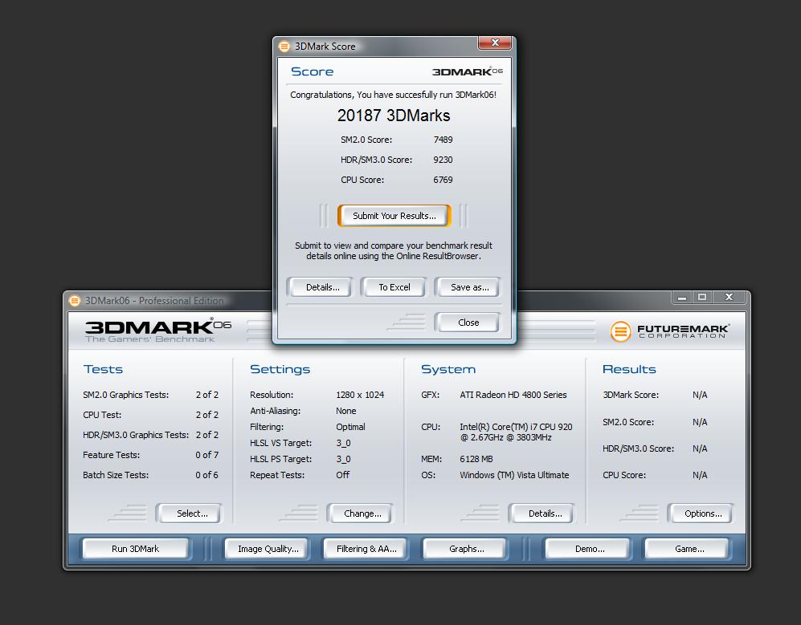The width and height of the screenshot is (801, 625).
Task: Close the 3DMark06 main window via X
Action: coord(729,297)
